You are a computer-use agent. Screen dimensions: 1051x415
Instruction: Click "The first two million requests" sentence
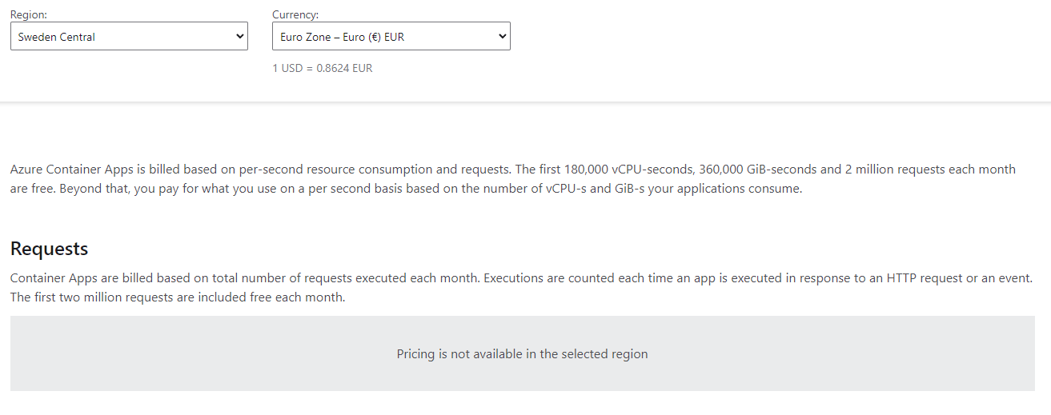[96, 297]
